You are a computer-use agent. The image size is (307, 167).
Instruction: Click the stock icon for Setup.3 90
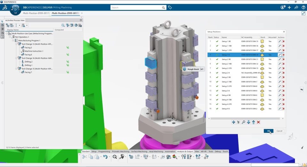(x=262, y=77)
